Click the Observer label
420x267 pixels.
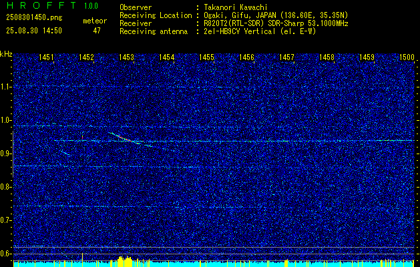(136, 7)
